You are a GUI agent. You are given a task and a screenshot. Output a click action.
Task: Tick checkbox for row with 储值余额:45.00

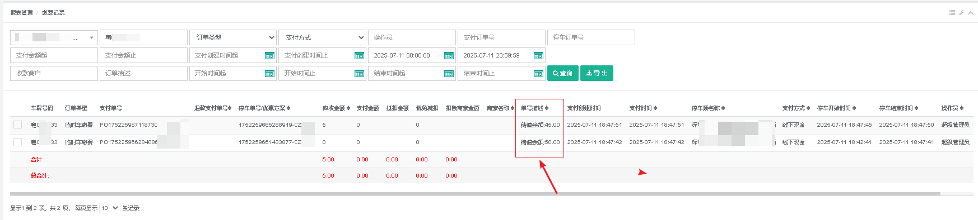click(x=18, y=125)
